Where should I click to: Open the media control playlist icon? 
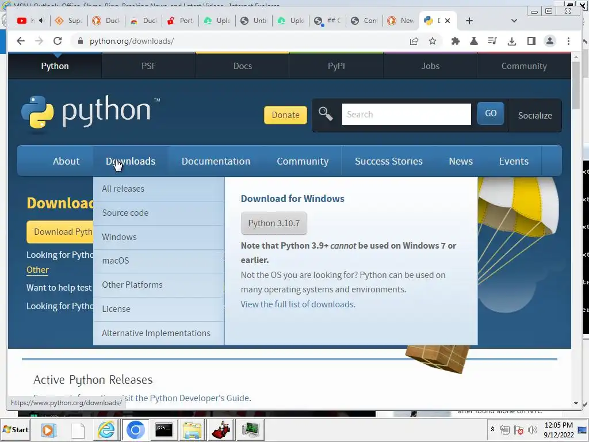pos(492,41)
